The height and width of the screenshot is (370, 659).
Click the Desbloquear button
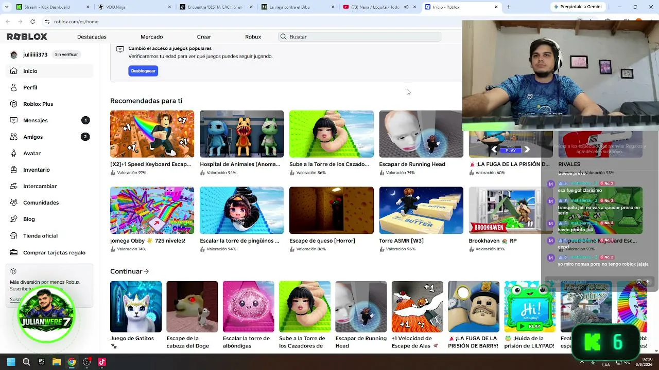tap(143, 71)
